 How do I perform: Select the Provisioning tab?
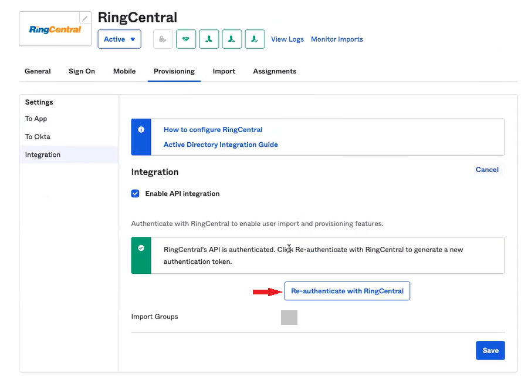174,71
